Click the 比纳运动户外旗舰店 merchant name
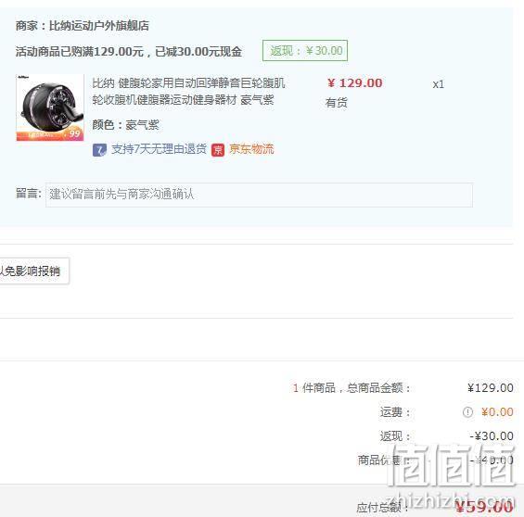 99,26
